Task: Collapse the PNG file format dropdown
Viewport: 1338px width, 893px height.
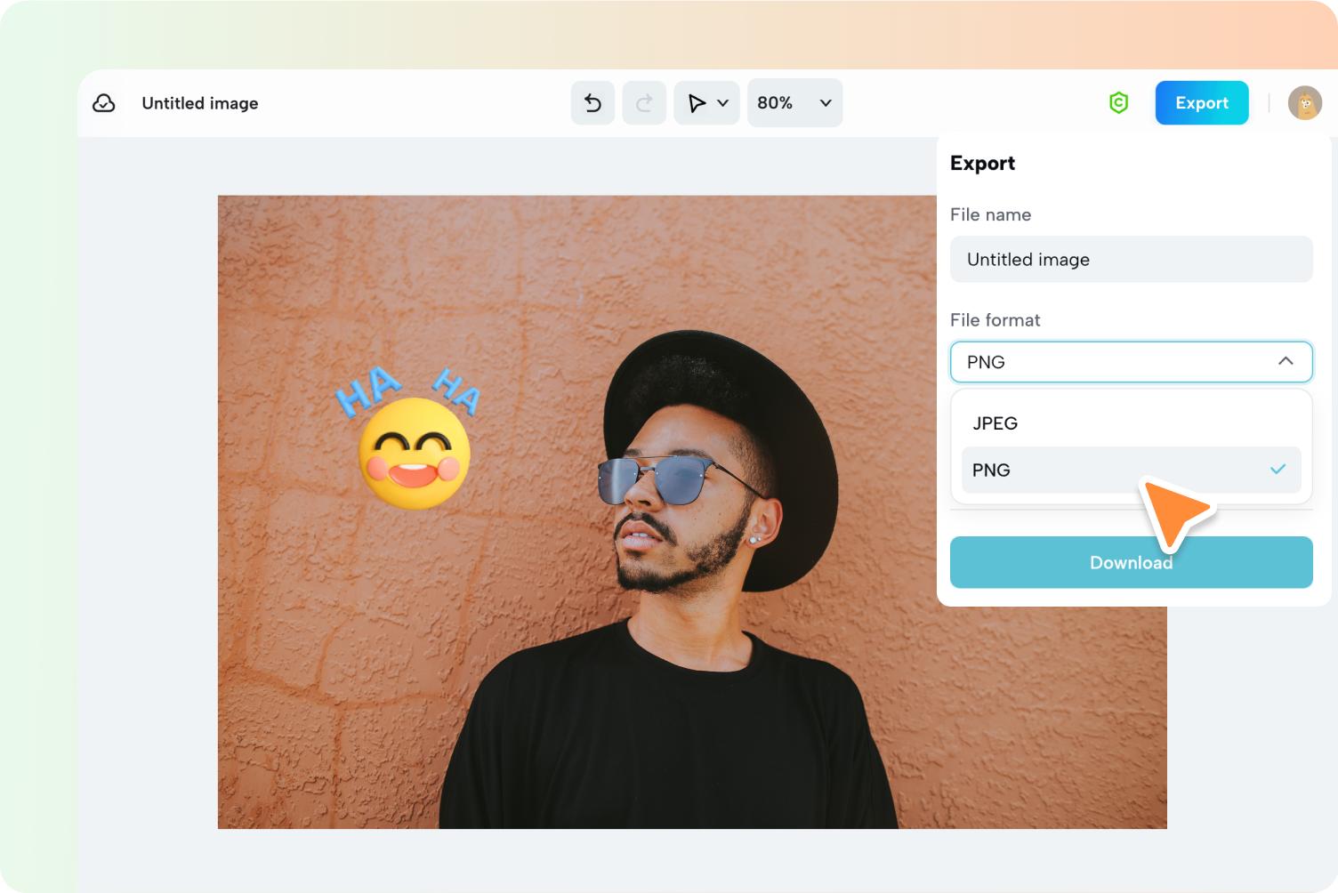Action: pos(1286,361)
